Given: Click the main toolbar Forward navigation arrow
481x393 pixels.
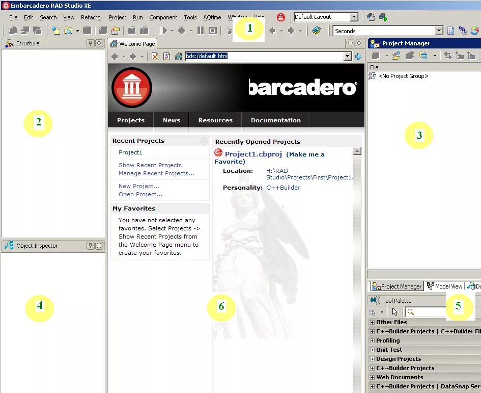Looking at the screenshot, I should [291, 31].
